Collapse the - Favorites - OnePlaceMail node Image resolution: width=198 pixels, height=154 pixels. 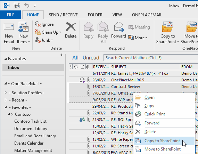6,107
